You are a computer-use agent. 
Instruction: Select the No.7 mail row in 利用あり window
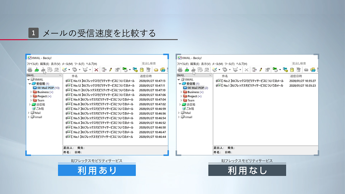(116, 109)
